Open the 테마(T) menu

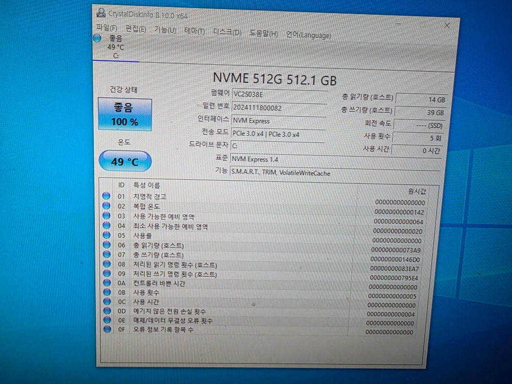pyautogui.click(x=194, y=31)
